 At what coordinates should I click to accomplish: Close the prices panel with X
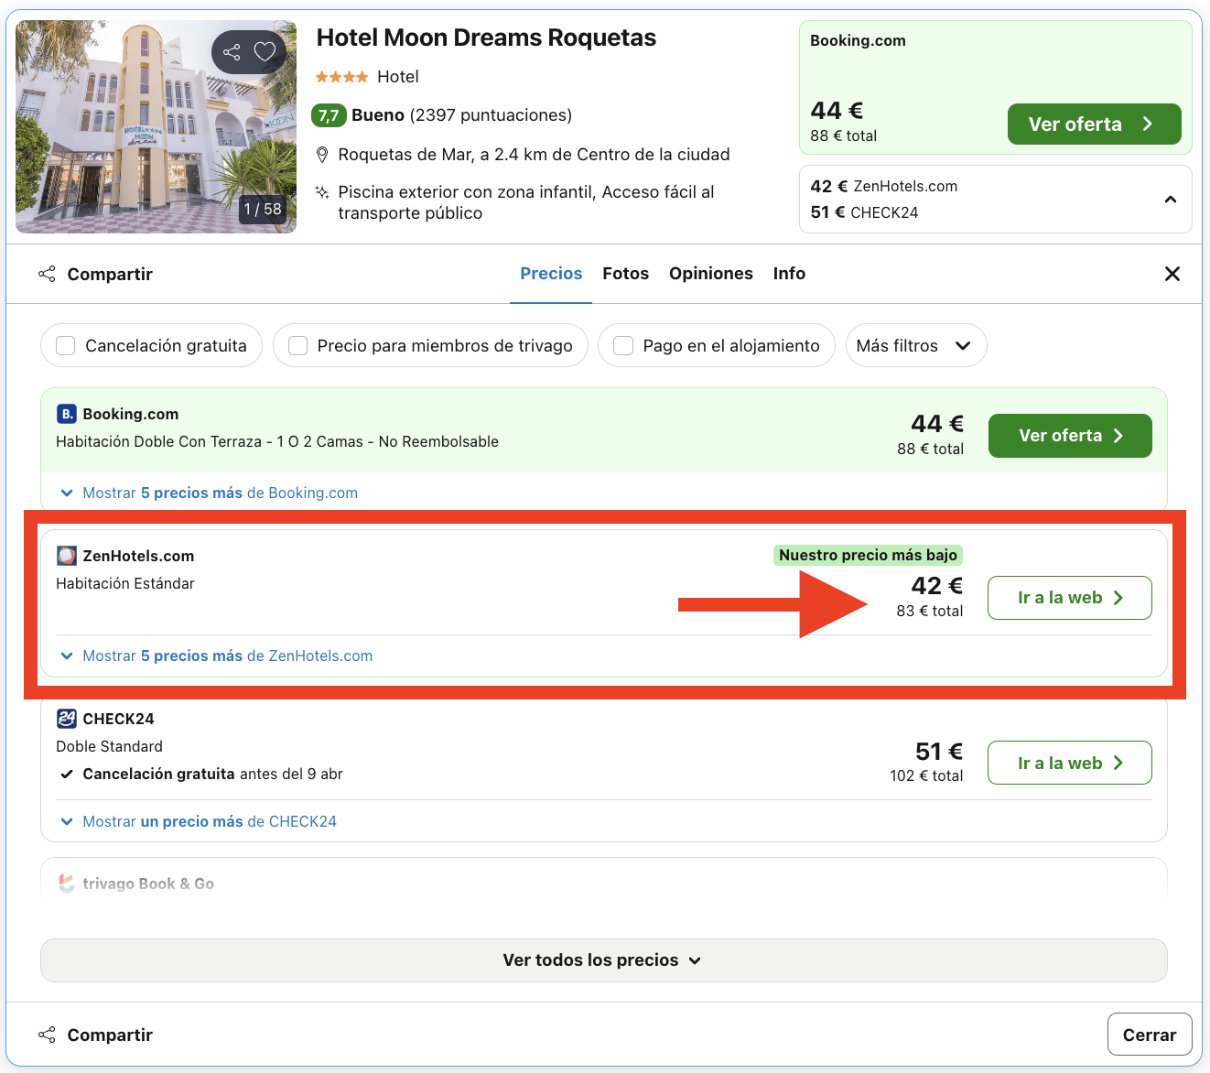pyautogui.click(x=1172, y=274)
